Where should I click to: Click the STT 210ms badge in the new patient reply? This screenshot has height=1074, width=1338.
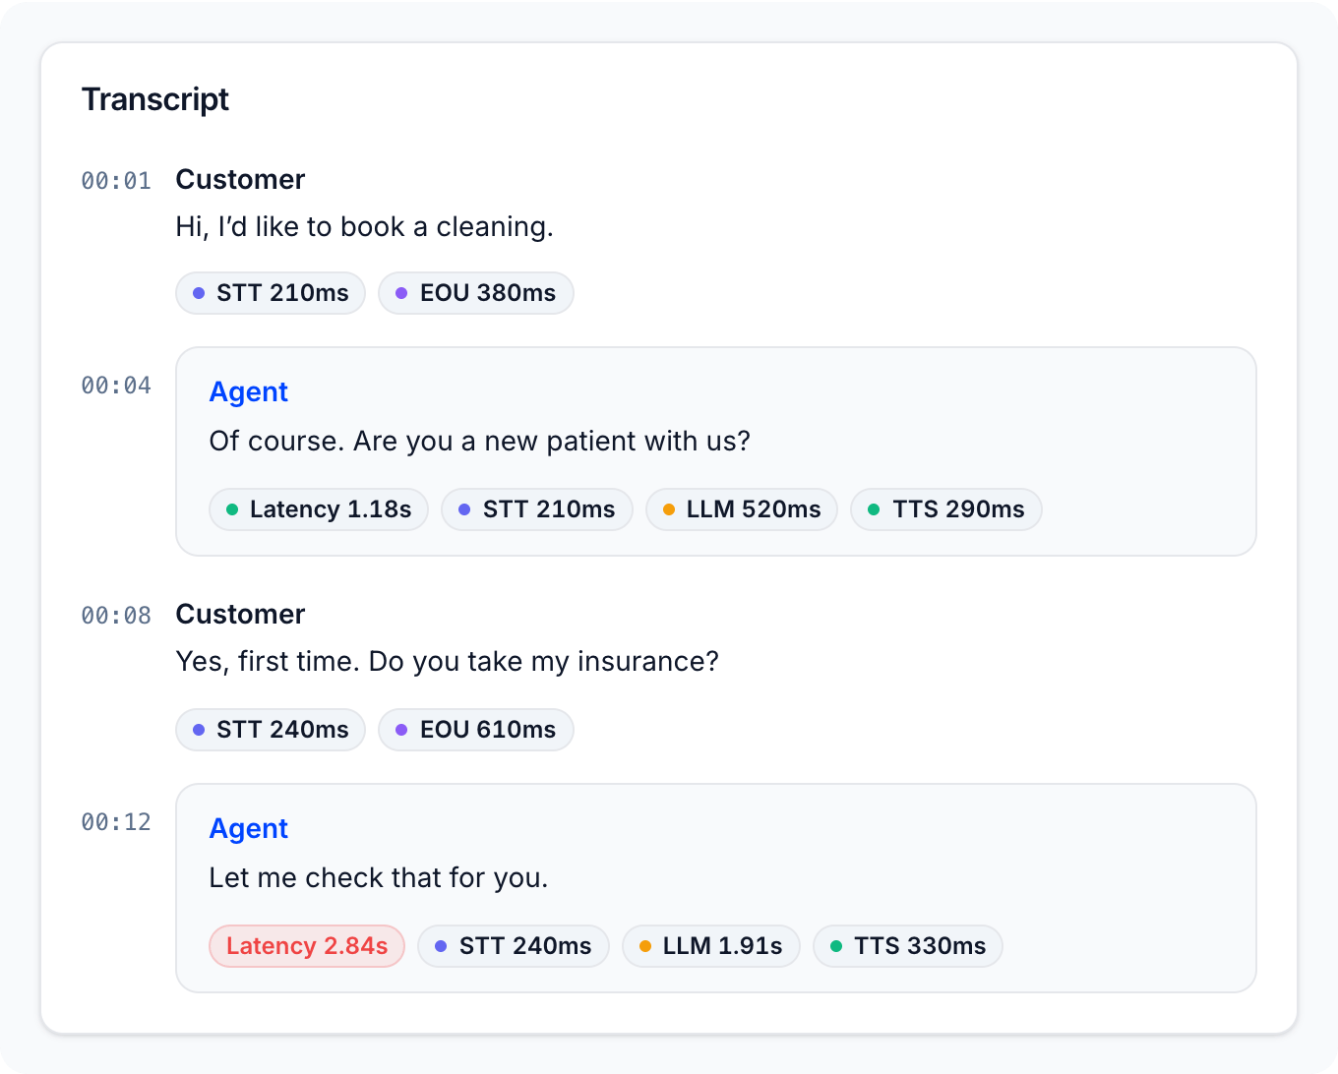click(x=537, y=509)
